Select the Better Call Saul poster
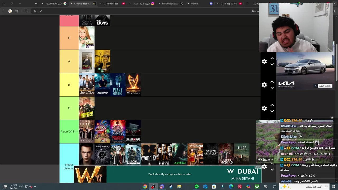The height and width of the screenshot is (190, 338). [87, 61]
